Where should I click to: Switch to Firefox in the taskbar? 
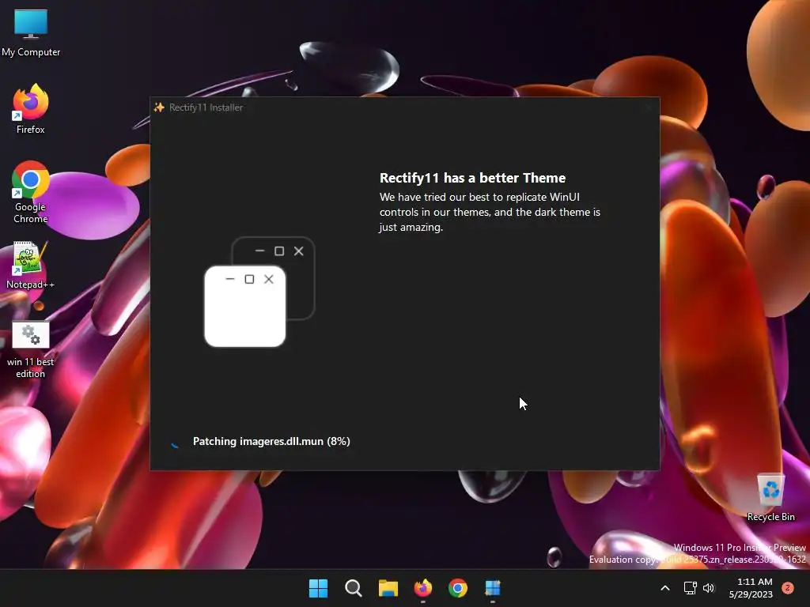(423, 588)
